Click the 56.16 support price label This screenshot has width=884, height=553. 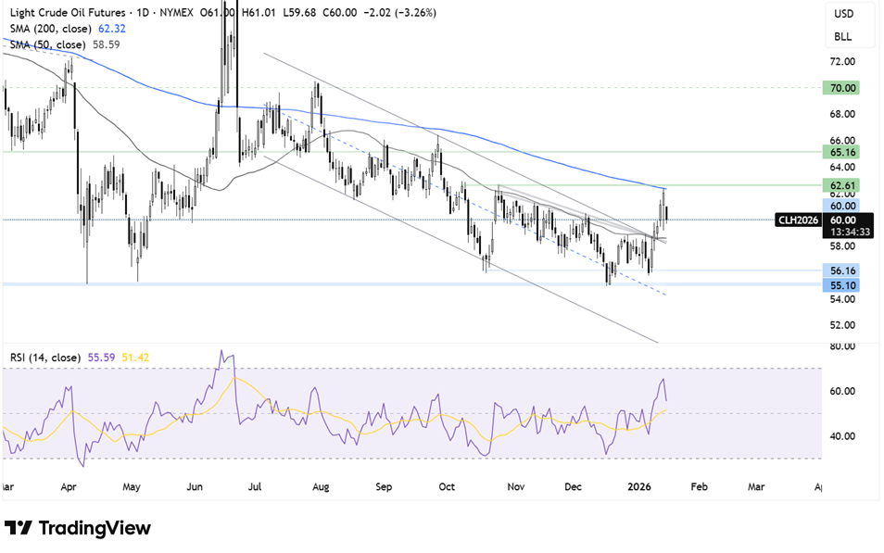[843, 270]
